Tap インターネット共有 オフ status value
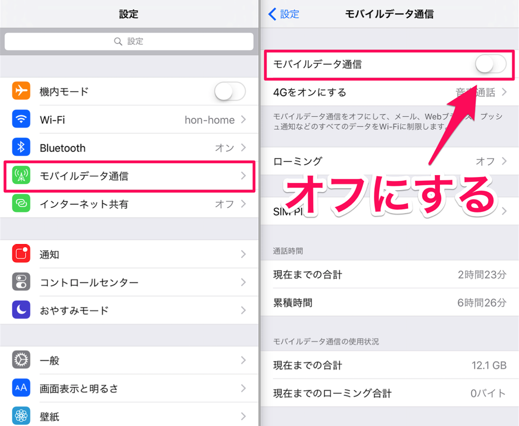Image resolution: width=519 pixels, height=426 pixels. [225, 204]
